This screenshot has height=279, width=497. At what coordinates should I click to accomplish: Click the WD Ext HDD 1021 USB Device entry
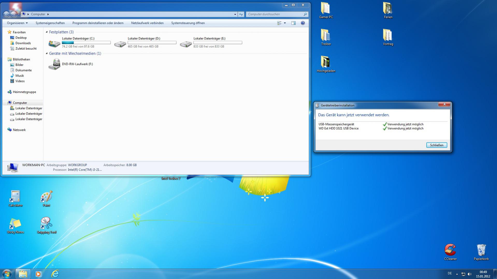[x=338, y=129]
